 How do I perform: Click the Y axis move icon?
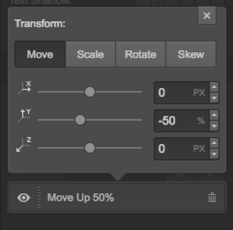24,116
